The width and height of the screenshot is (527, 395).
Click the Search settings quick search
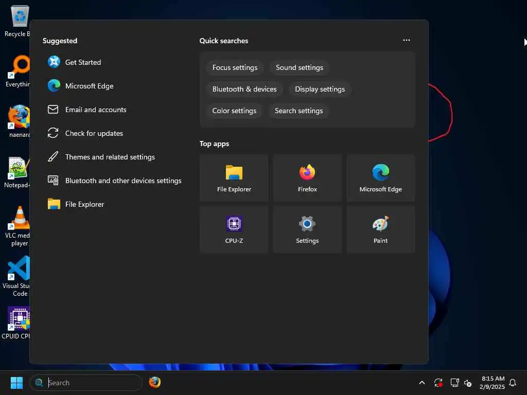tap(299, 111)
